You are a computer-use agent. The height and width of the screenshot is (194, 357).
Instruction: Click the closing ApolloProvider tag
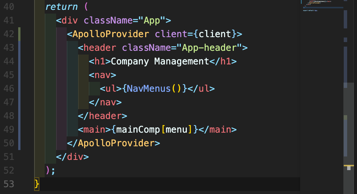point(114,143)
